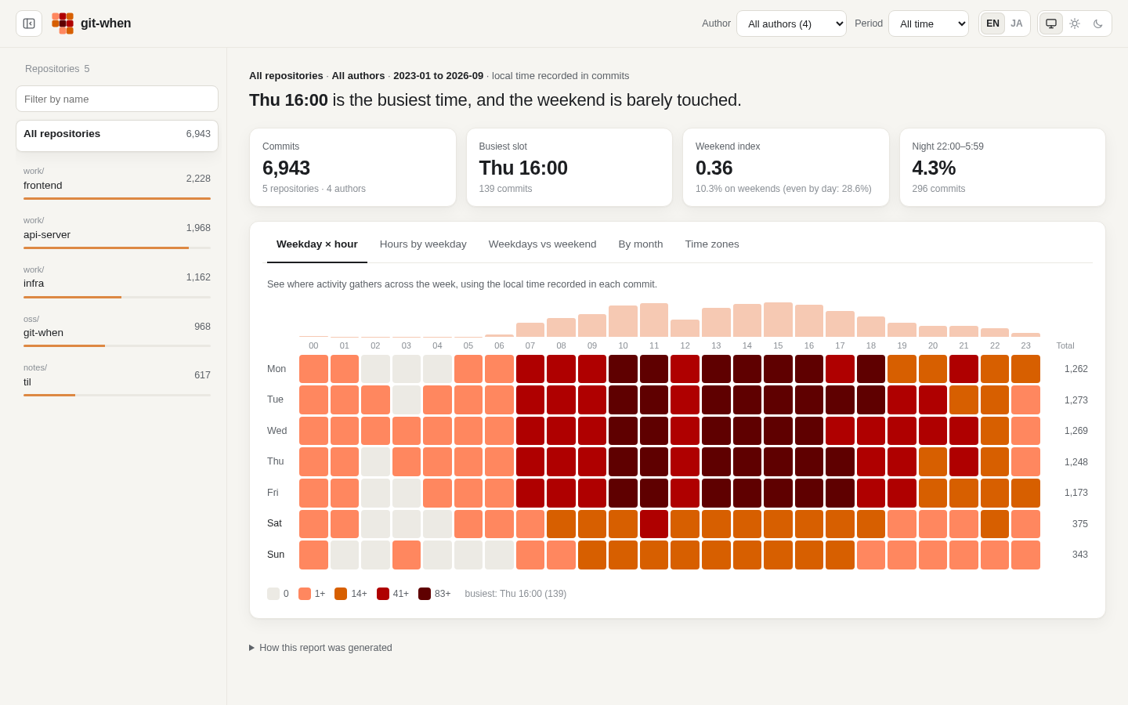The height and width of the screenshot is (705, 1128).
Task: Open the Author dropdown
Action: pyautogui.click(x=791, y=23)
